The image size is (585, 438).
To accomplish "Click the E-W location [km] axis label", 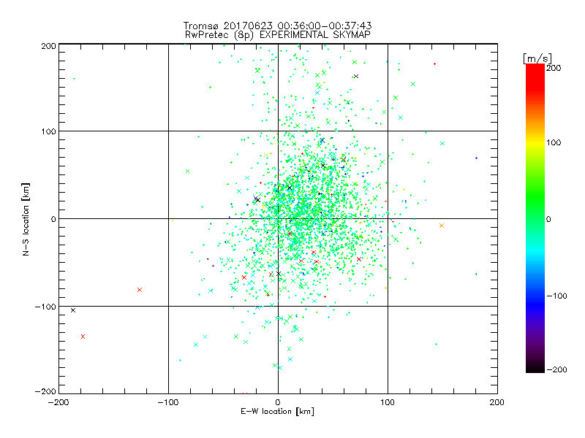I will (x=277, y=412).
